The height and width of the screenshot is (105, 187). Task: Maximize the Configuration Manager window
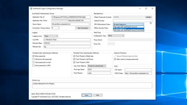click(x=146, y=8)
